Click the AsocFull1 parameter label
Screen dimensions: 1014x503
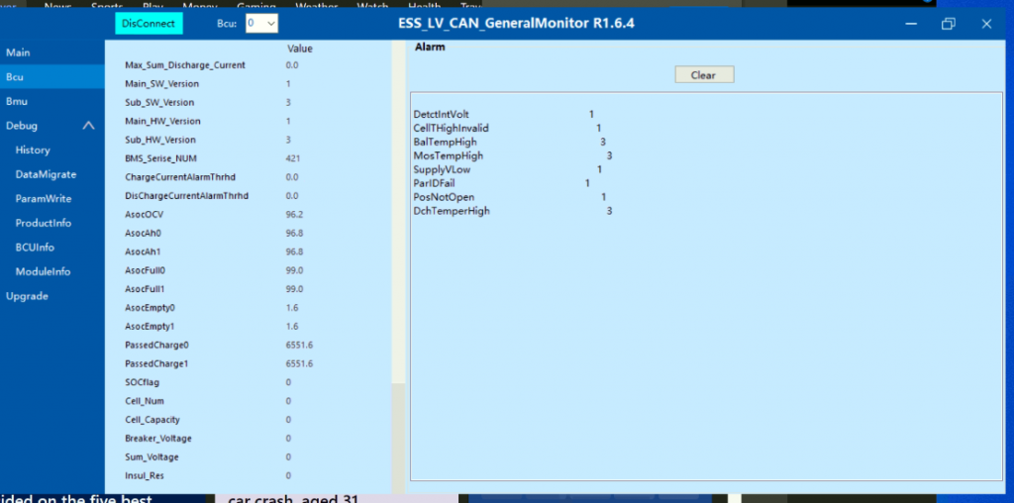pyautogui.click(x=145, y=289)
